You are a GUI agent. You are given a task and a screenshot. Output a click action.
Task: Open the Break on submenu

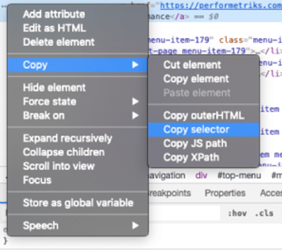78,116
